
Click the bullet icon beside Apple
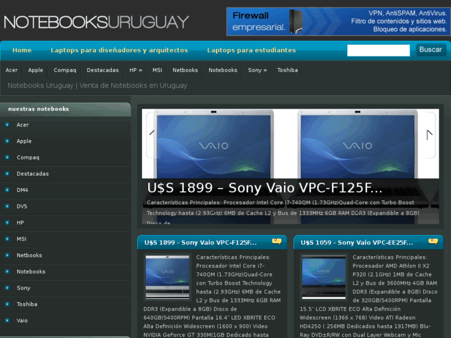click(x=7, y=141)
